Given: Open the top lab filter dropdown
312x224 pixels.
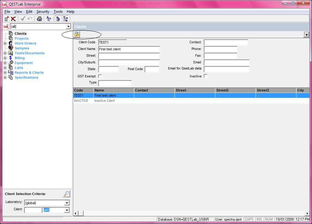Looking at the screenshot, I should pos(68,27).
